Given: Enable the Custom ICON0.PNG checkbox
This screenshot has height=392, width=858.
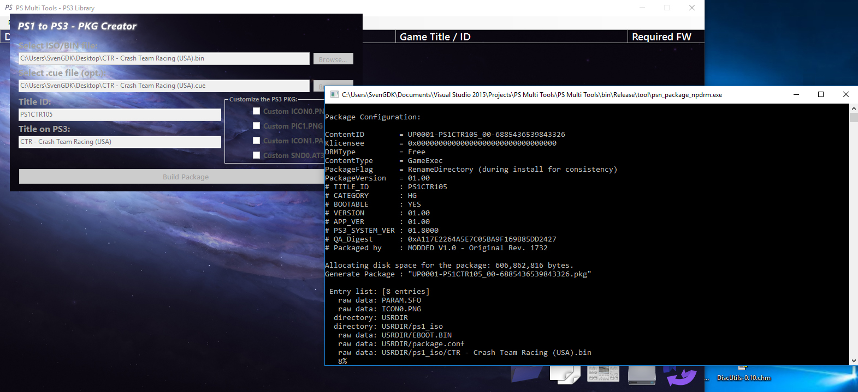Looking at the screenshot, I should (256, 111).
